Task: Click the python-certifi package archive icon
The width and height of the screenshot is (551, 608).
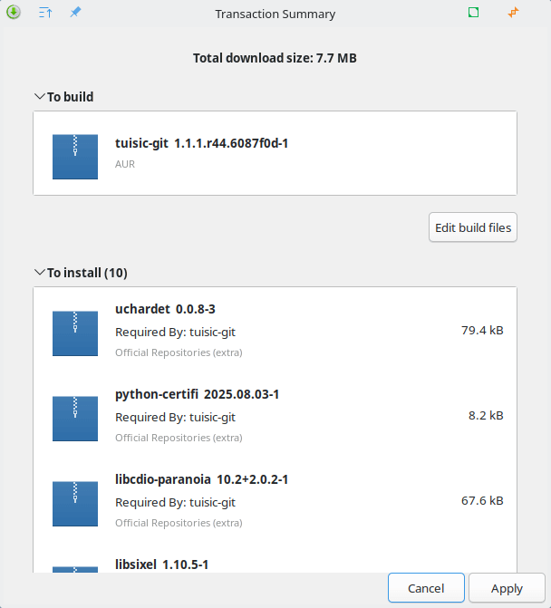Action: click(x=75, y=419)
